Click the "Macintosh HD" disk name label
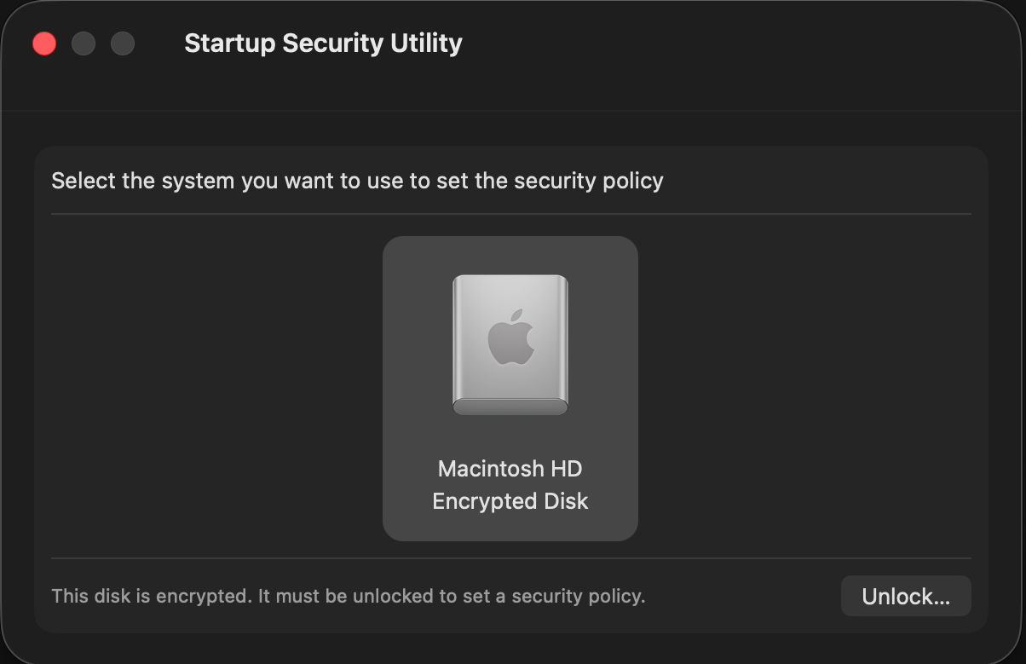Image resolution: width=1026 pixels, height=664 pixels. (x=510, y=469)
